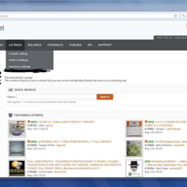
Task: Click 'Buy: USD 730.00' price
Action: [36, 175]
